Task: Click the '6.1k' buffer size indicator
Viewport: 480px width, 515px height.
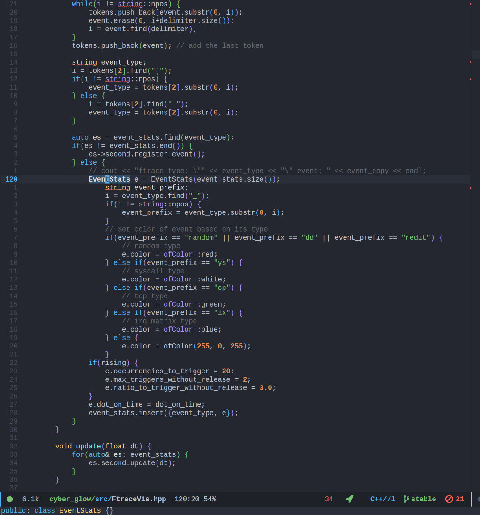Action: click(x=30, y=499)
